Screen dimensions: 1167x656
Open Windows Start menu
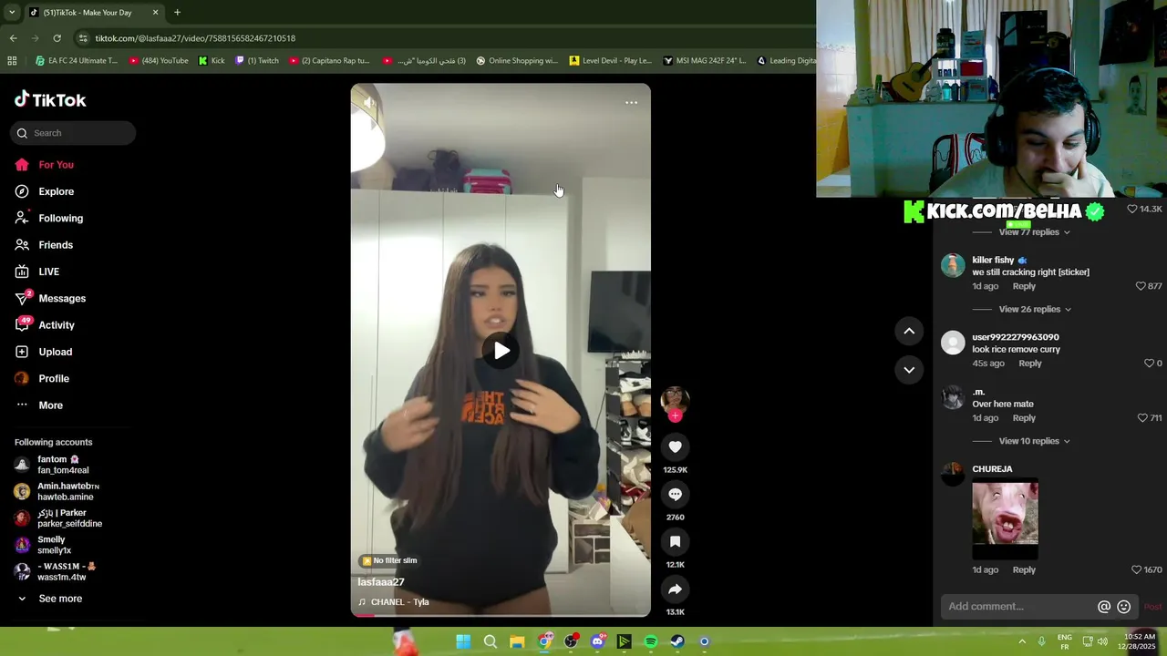463,641
